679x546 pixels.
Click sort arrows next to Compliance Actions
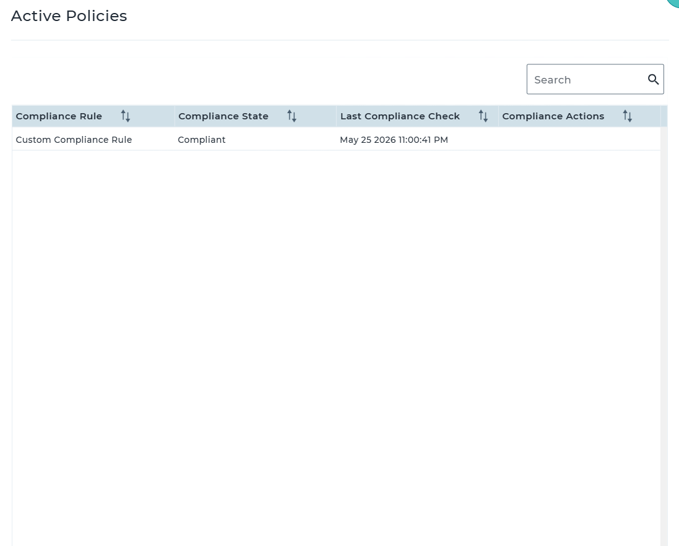pyautogui.click(x=628, y=116)
